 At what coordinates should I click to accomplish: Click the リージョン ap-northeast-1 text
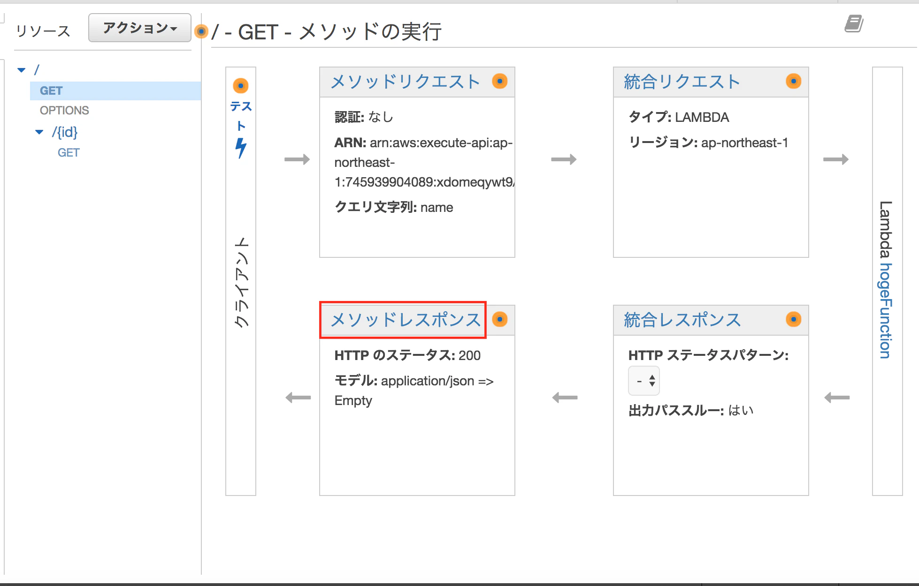(x=708, y=143)
